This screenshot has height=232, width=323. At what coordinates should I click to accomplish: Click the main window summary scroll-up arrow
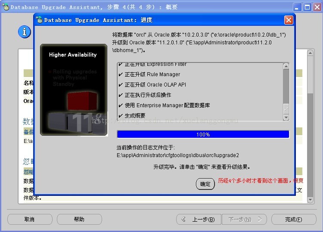pyautogui.click(x=310, y=53)
